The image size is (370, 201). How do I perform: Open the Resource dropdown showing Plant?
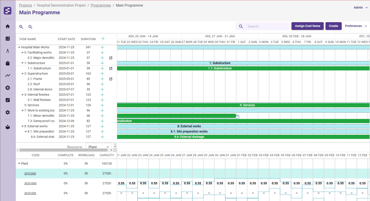(98, 147)
